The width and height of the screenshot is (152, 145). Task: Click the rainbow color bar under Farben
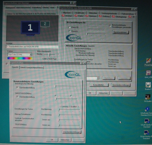pos(20,58)
